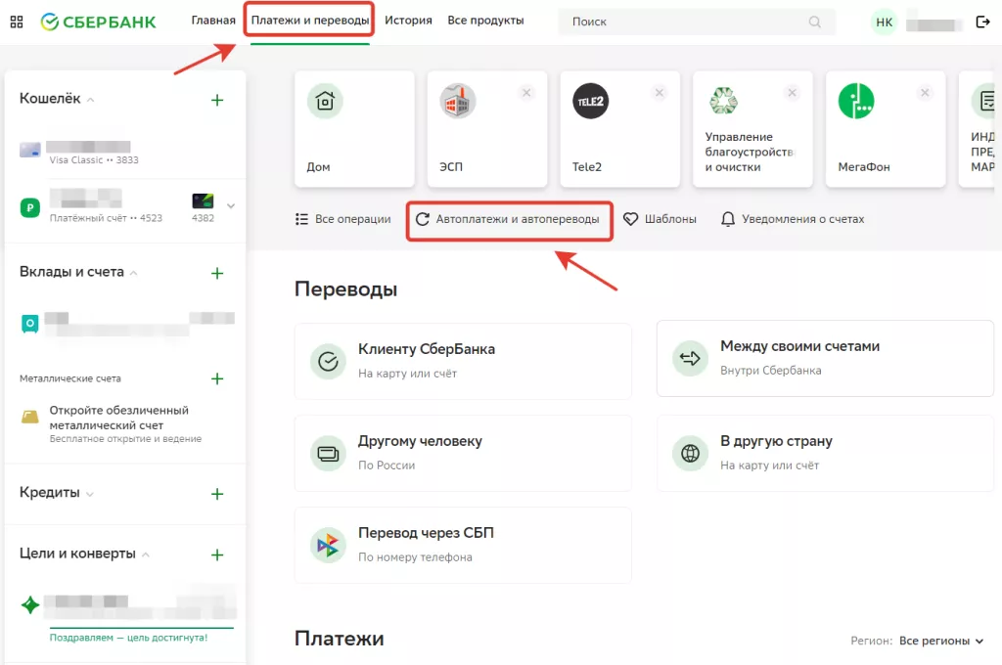Image resolution: width=1002 pixels, height=665 pixels.
Task: Open the apps grid menu icon
Action: click(x=17, y=22)
